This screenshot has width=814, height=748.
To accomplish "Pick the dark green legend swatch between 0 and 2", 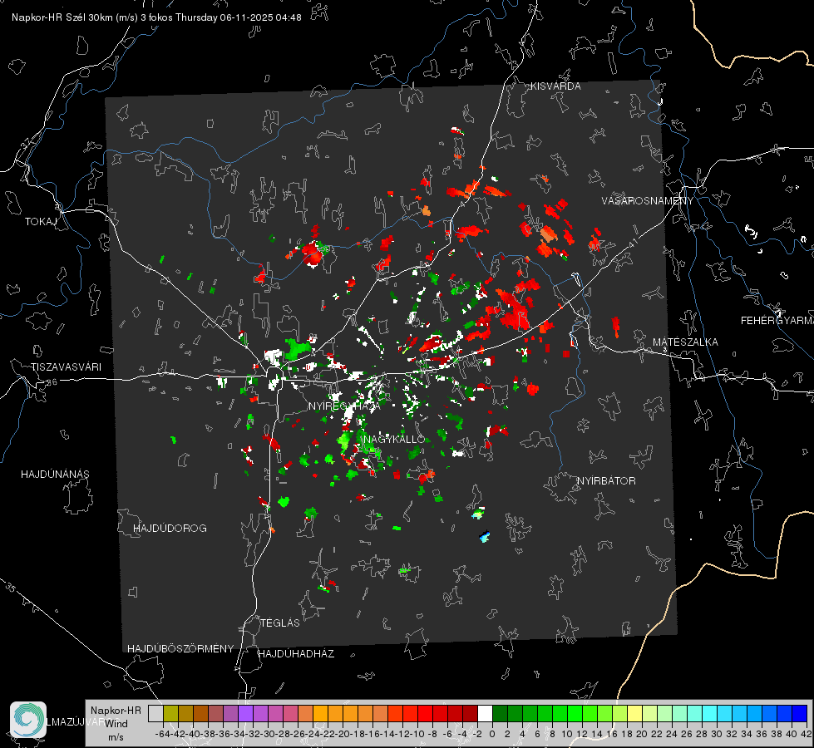I will click(500, 713).
